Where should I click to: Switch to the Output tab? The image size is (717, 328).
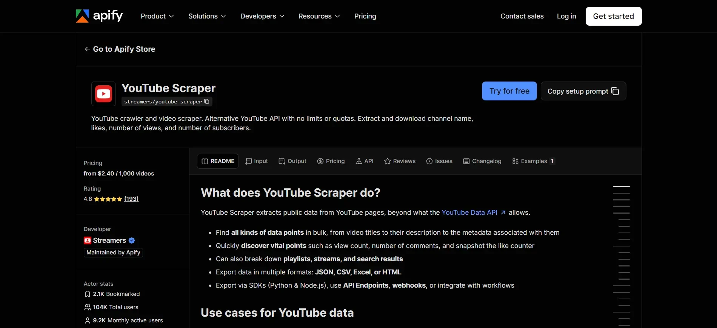pyautogui.click(x=292, y=161)
